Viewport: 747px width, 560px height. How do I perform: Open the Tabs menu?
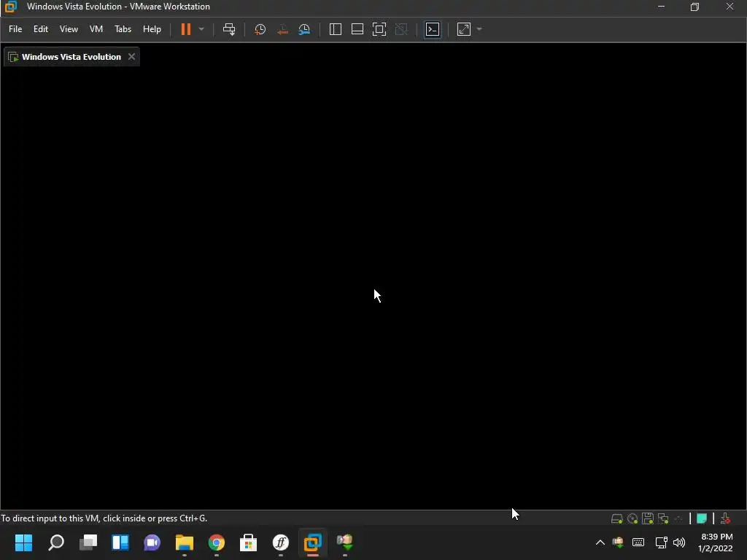click(x=123, y=29)
